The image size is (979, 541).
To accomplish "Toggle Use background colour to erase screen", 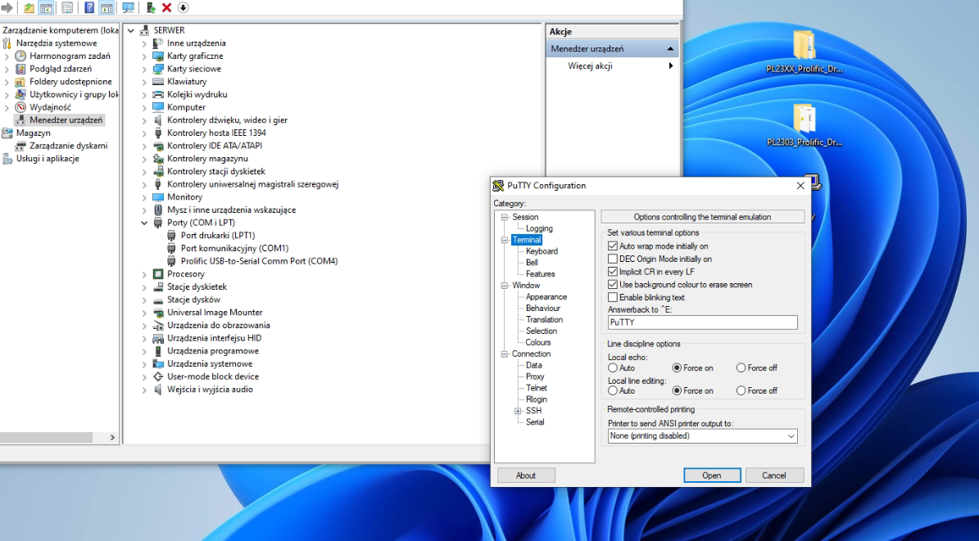I will point(613,285).
